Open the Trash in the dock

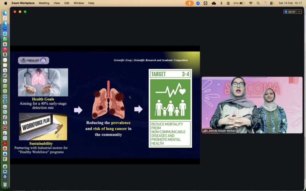[5, 184]
